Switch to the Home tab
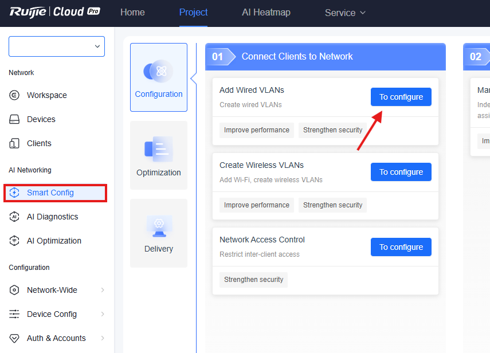 [x=132, y=13]
